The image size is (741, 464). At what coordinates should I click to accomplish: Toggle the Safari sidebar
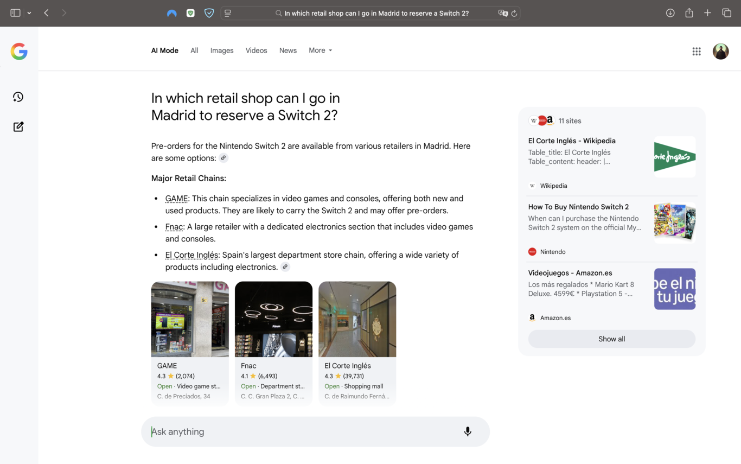[15, 13]
